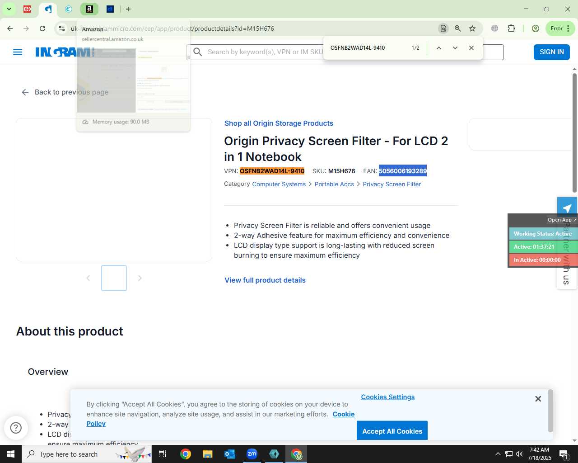Open the hamburger navigation menu
The height and width of the screenshot is (463, 578).
[x=18, y=52]
